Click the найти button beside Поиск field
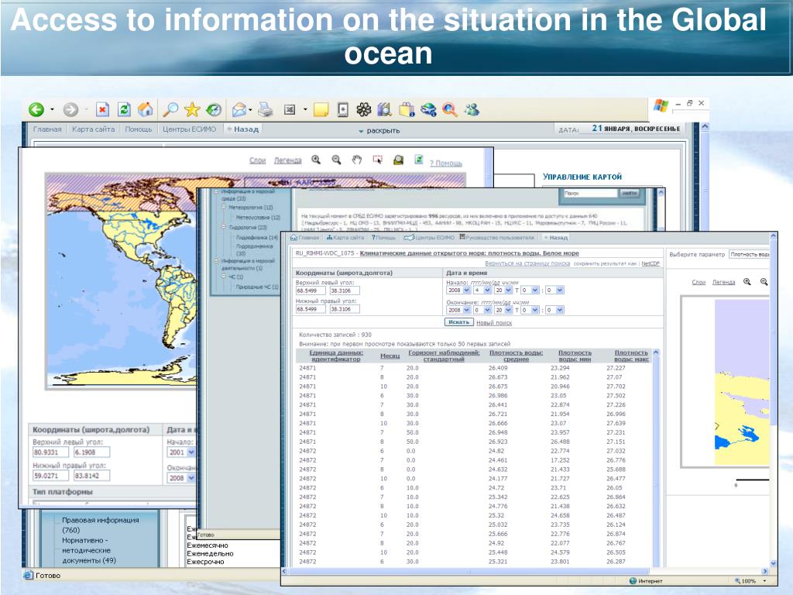The height and width of the screenshot is (595, 793). coord(630,193)
